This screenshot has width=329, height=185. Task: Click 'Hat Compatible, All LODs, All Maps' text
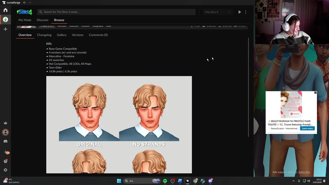[70, 64]
